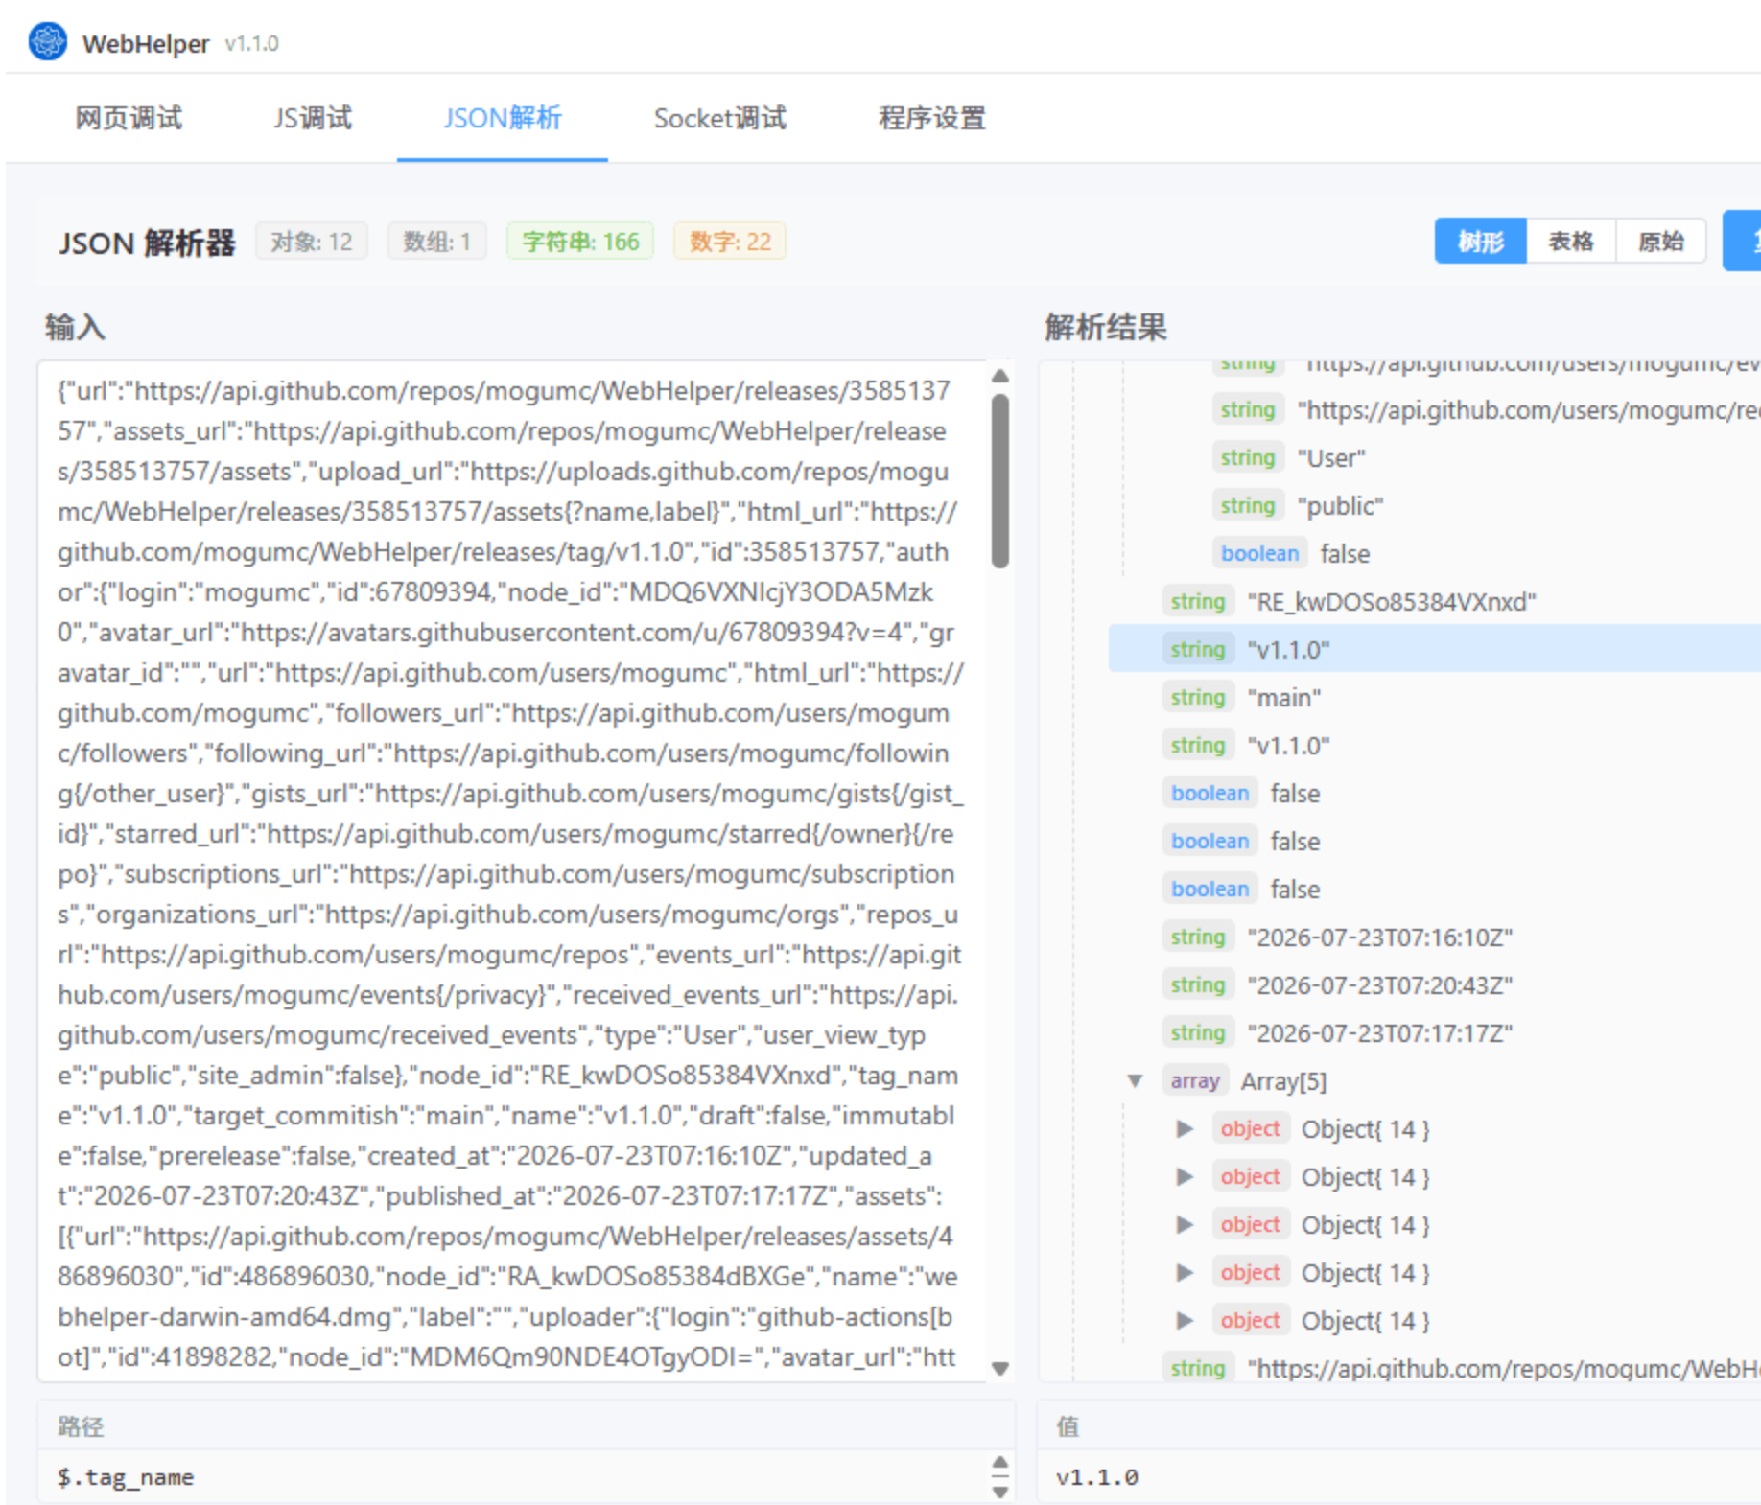Click the WebHelper logo icon

[x=47, y=42]
